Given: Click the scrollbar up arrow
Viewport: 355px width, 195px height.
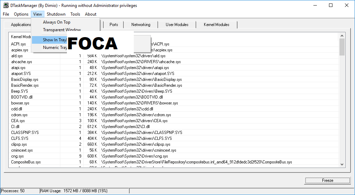Looking at the screenshot, I should 342,36.
